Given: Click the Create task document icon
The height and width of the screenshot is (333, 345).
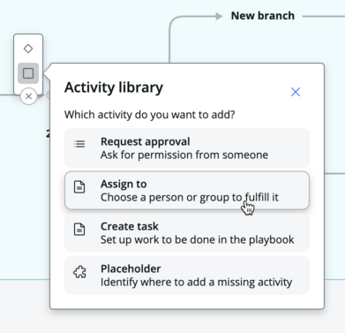Looking at the screenshot, I should coord(79,230).
